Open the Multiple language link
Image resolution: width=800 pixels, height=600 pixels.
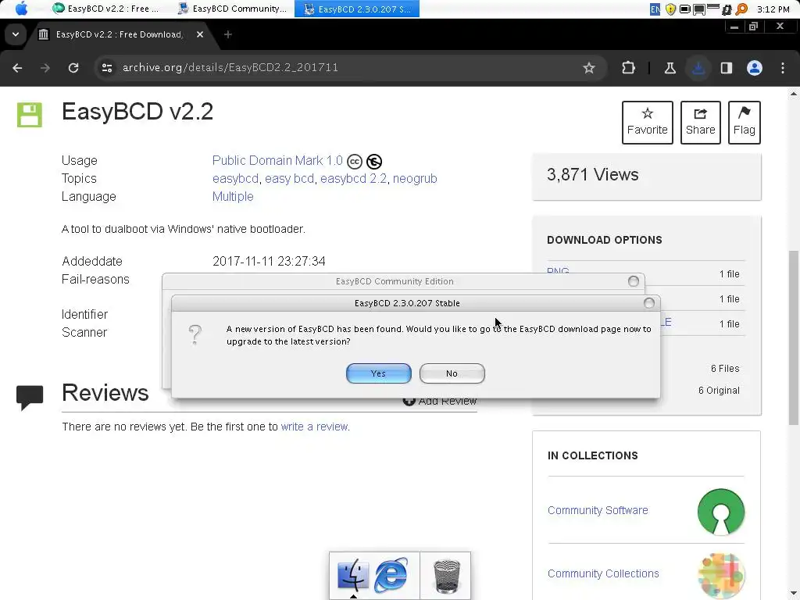(x=233, y=197)
